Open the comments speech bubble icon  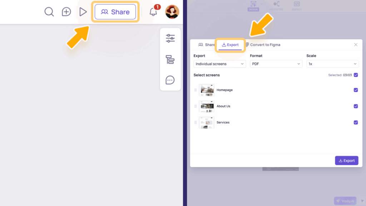coord(170,80)
